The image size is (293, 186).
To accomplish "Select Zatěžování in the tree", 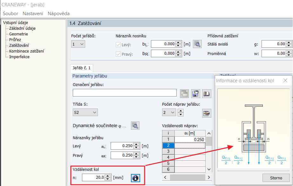I will (19, 45).
